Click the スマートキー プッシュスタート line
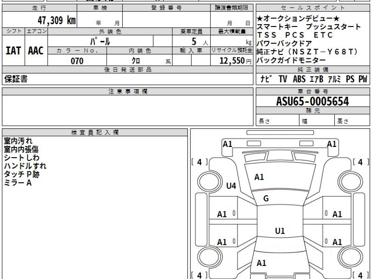 click(309, 27)
